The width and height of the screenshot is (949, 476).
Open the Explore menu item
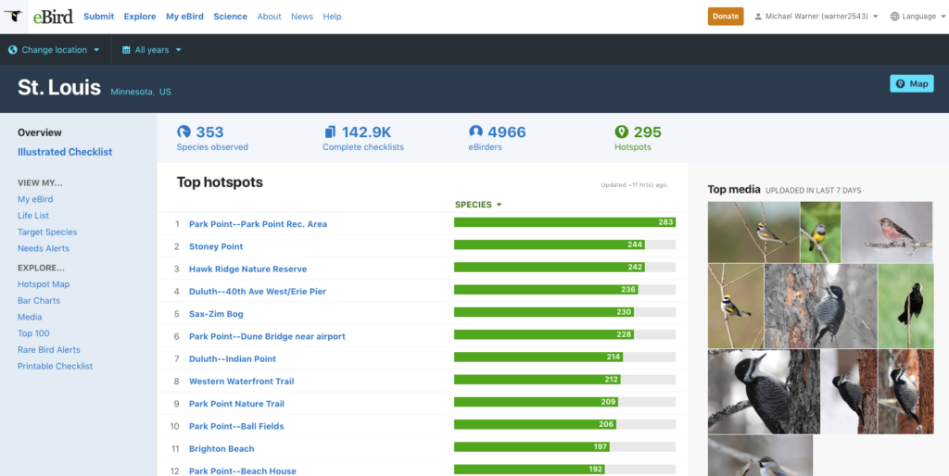tap(140, 17)
